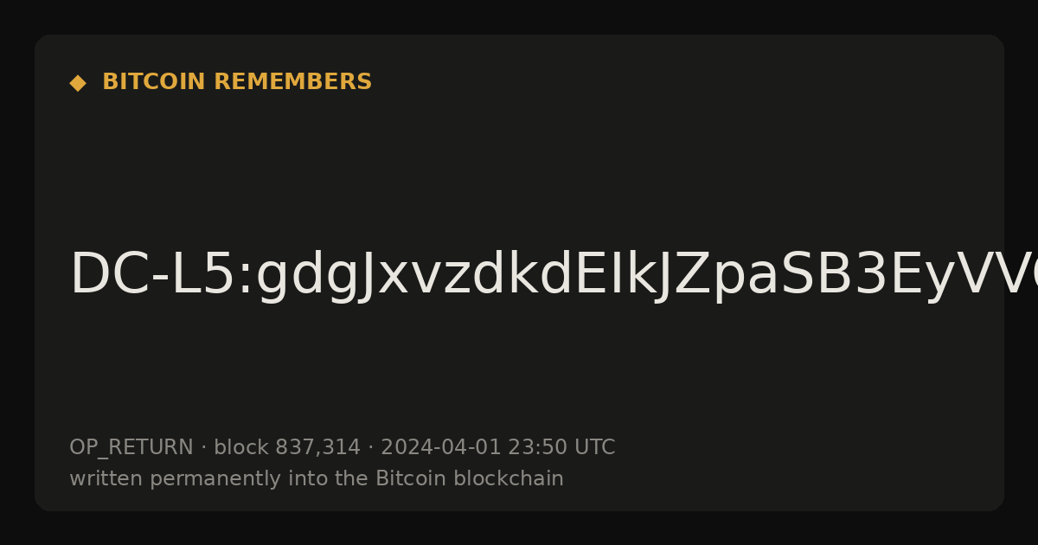1038x545 pixels.
Task: Click empty card space above the OP_RETURN line
Action: (x=519, y=372)
